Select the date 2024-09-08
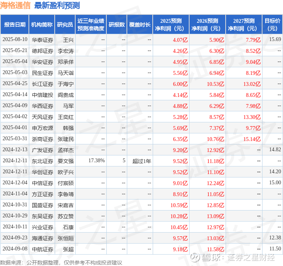Image resolution: width=283 pixels, height=266 pixels. click(15, 249)
